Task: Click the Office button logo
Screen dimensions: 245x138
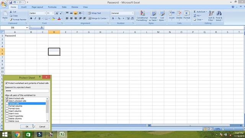Action: [x=4, y=4]
